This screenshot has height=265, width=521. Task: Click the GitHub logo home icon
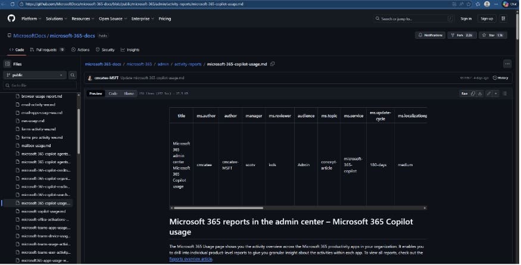(11, 18)
